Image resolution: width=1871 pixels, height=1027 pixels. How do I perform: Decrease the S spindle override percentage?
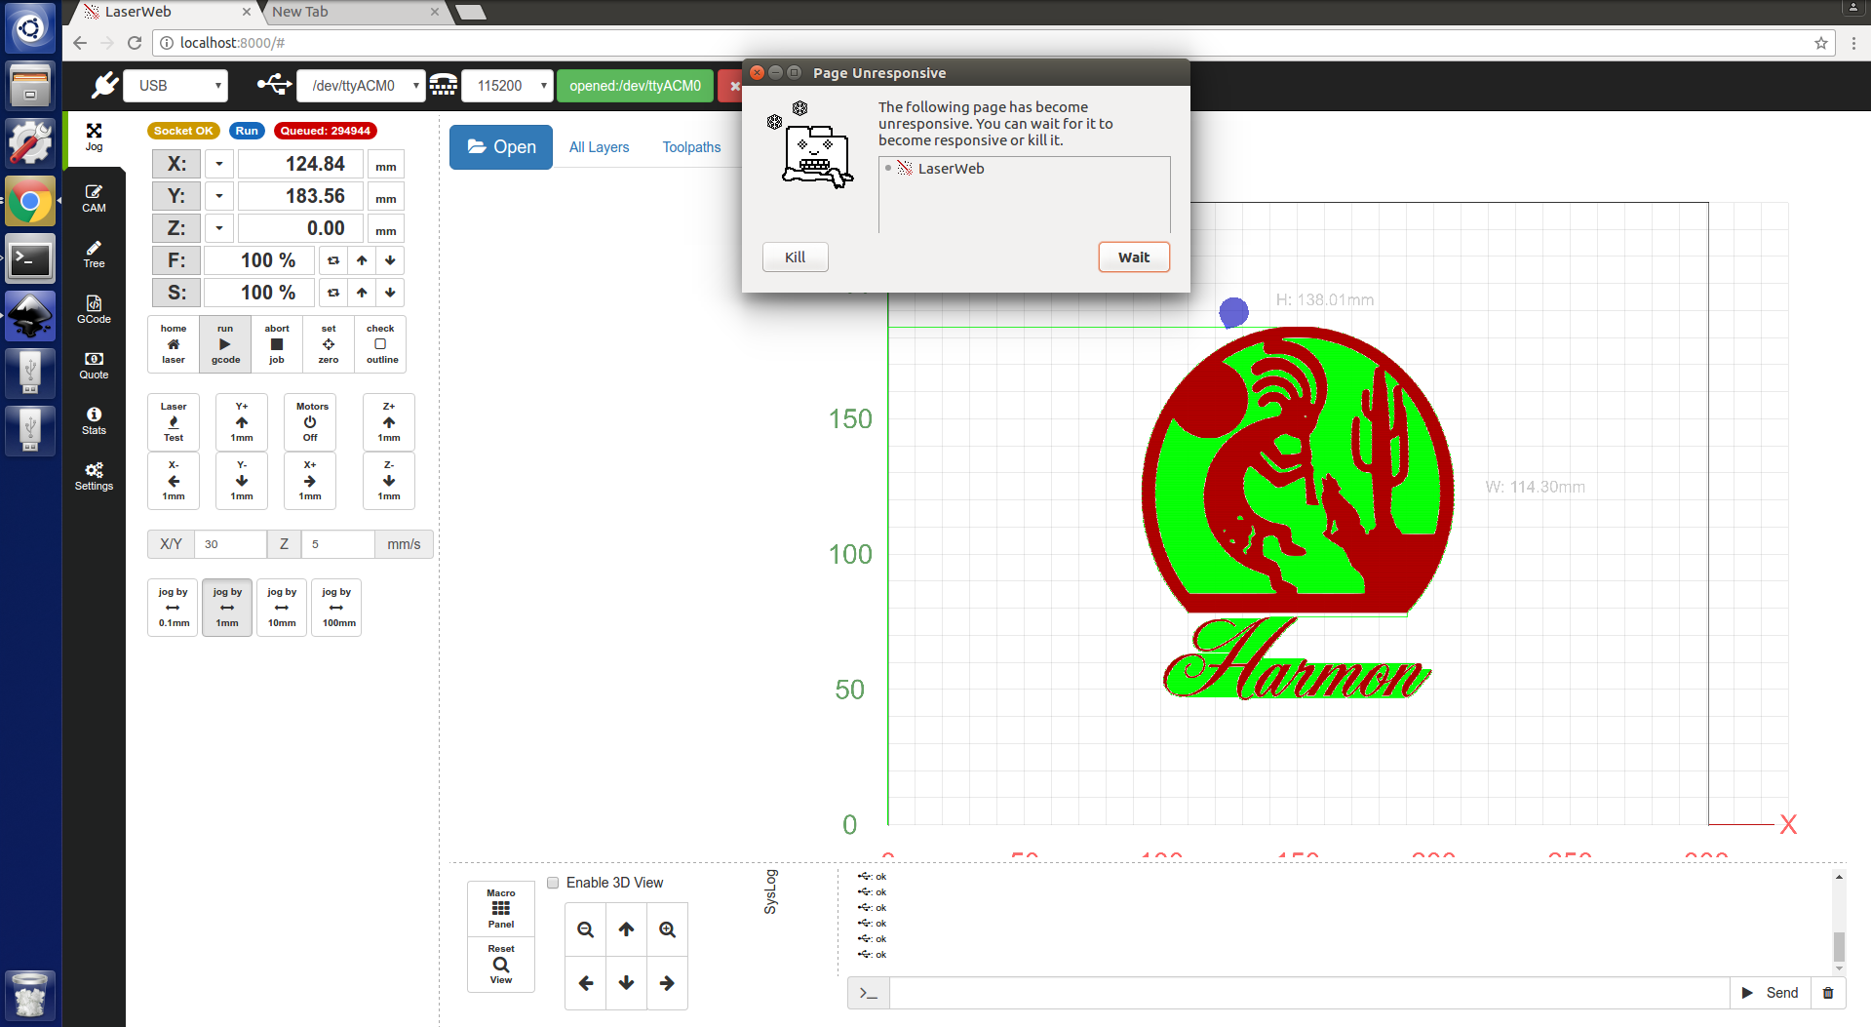pos(390,293)
